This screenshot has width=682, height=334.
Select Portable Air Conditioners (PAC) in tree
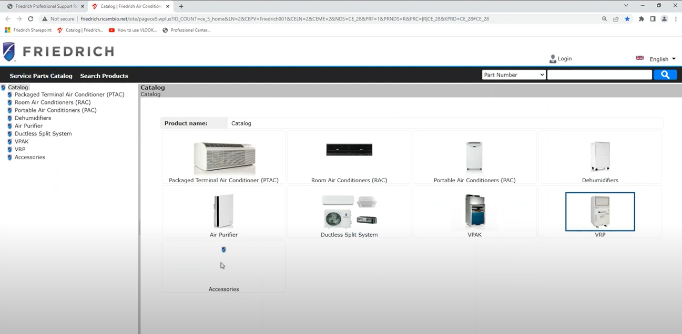point(56,110)
